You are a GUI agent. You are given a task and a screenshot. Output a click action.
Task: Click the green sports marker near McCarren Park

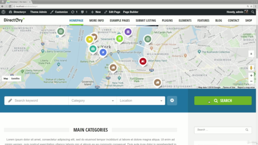148,39
